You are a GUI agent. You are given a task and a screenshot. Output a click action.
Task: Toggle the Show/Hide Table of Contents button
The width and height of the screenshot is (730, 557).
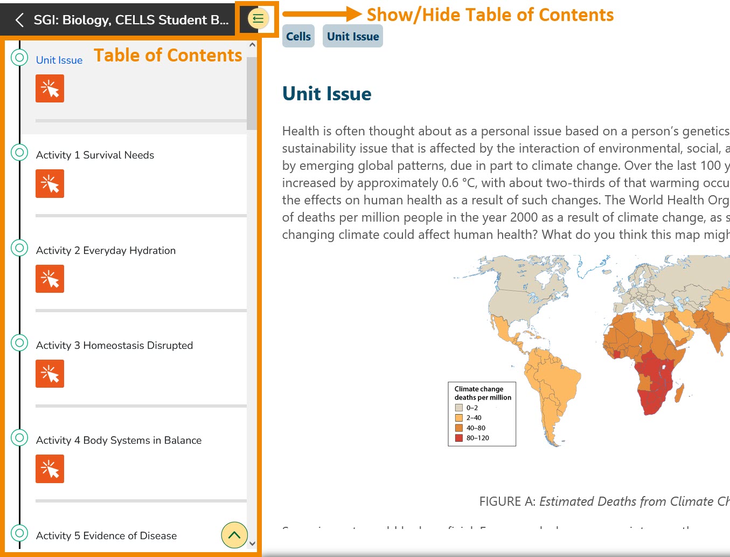258,19
